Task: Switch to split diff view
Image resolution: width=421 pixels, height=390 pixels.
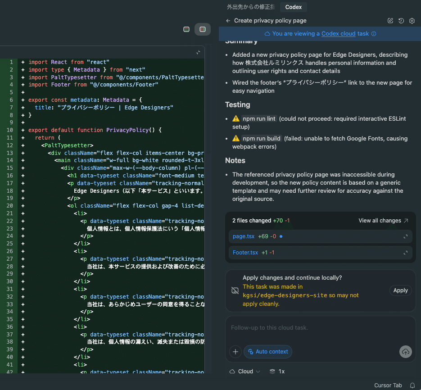Action: 203,29
